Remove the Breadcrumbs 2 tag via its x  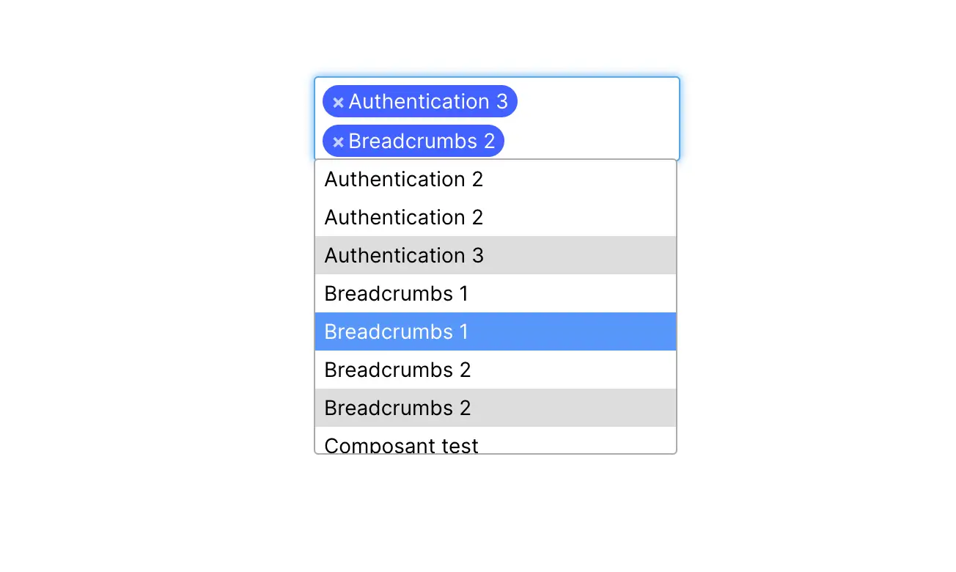tap(338, 142)
